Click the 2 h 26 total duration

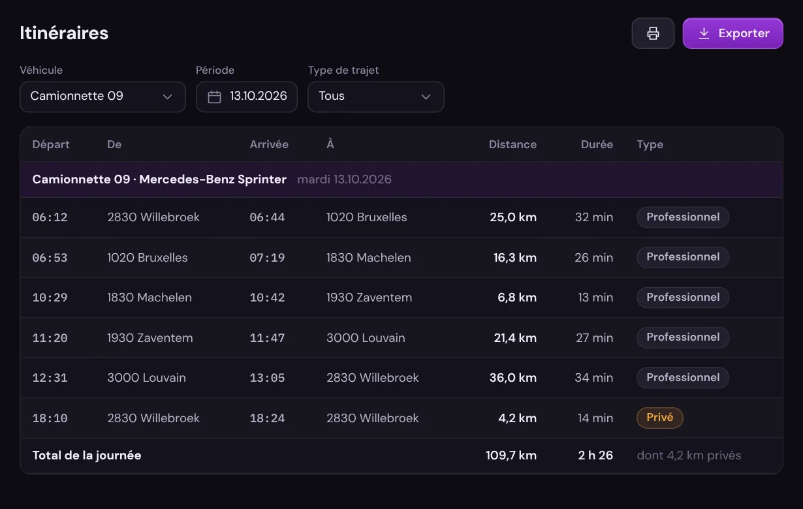tap(595, 455)
